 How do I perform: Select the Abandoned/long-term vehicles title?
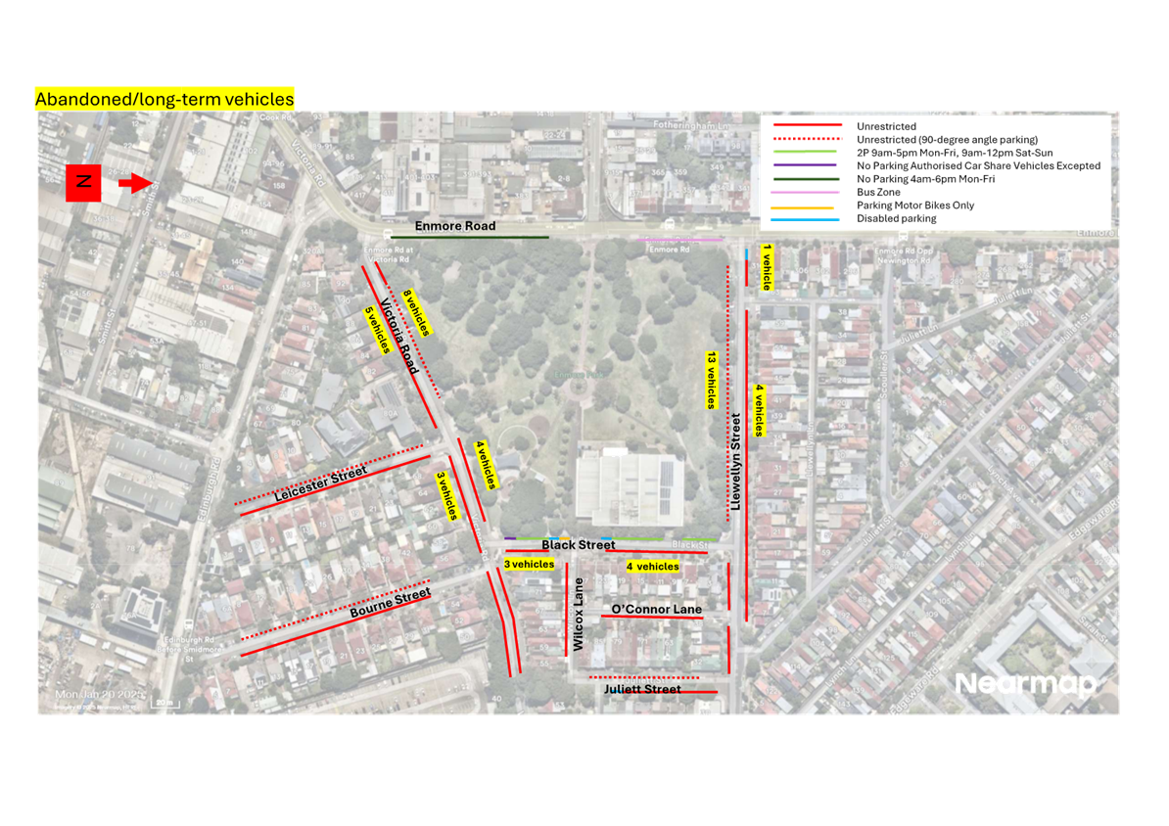tap(164, 99)
